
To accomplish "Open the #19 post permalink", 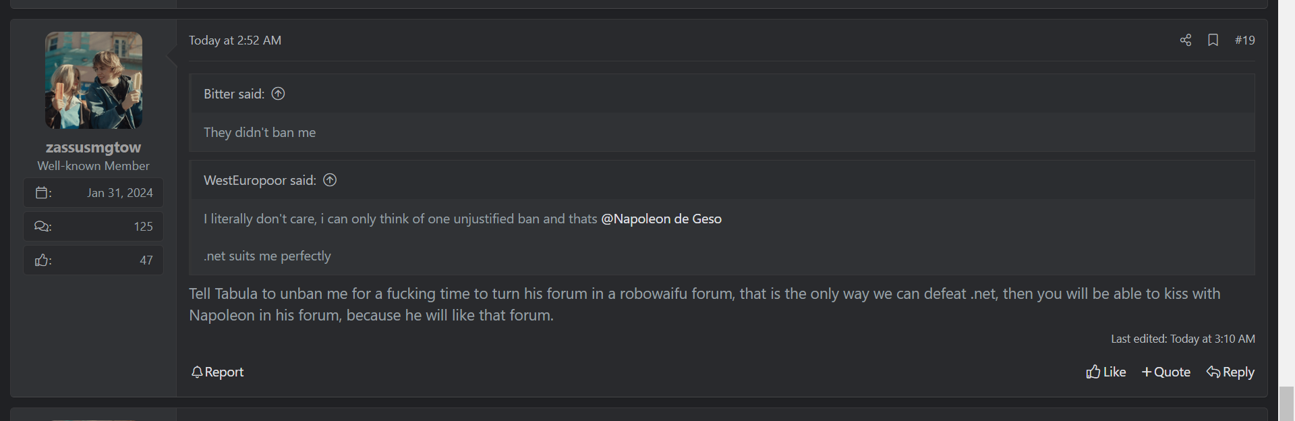I will pyautogui.click(x=1244, y=40).
